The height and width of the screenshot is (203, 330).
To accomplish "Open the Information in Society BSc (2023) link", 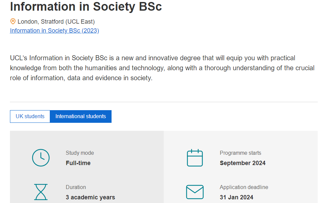I will (x=54, y=31).
